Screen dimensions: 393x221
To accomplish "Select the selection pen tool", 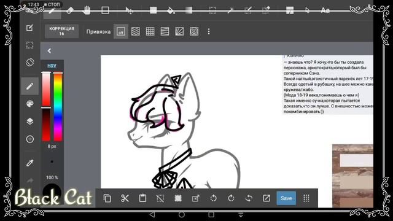I will pyautogui.click(x=248, y=10).
